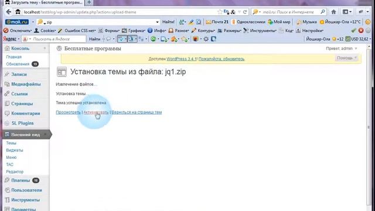
Task: Open Плагины in the sidebar
Action: coord(21,181)
